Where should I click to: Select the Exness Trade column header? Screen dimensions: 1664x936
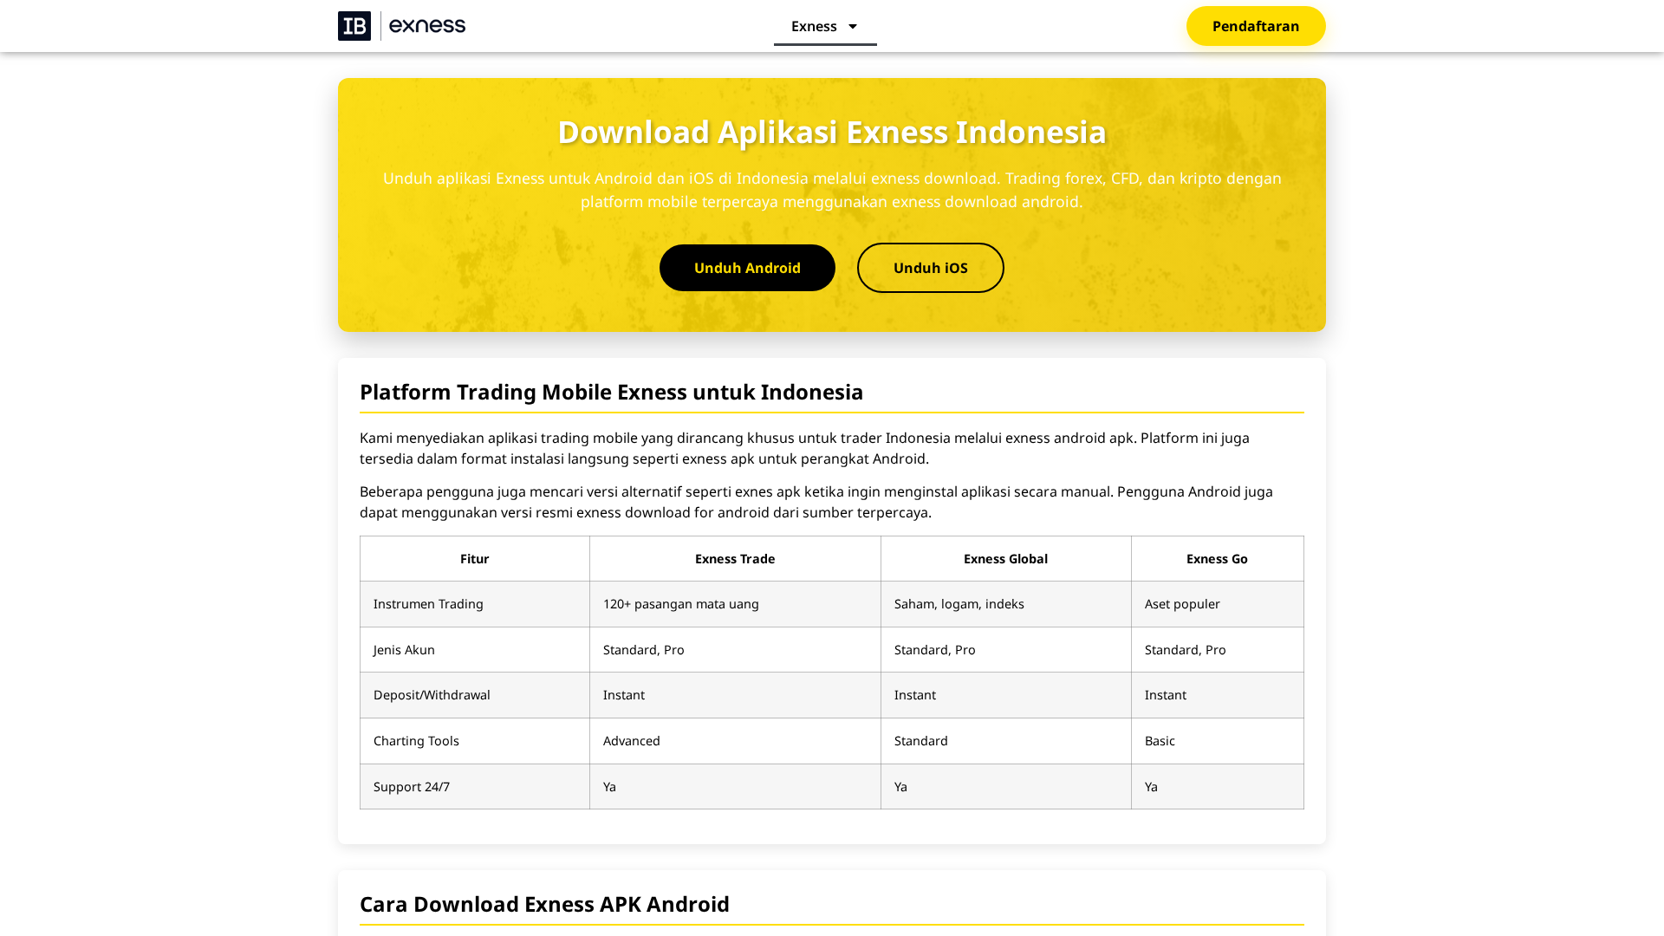coord(734,558)
